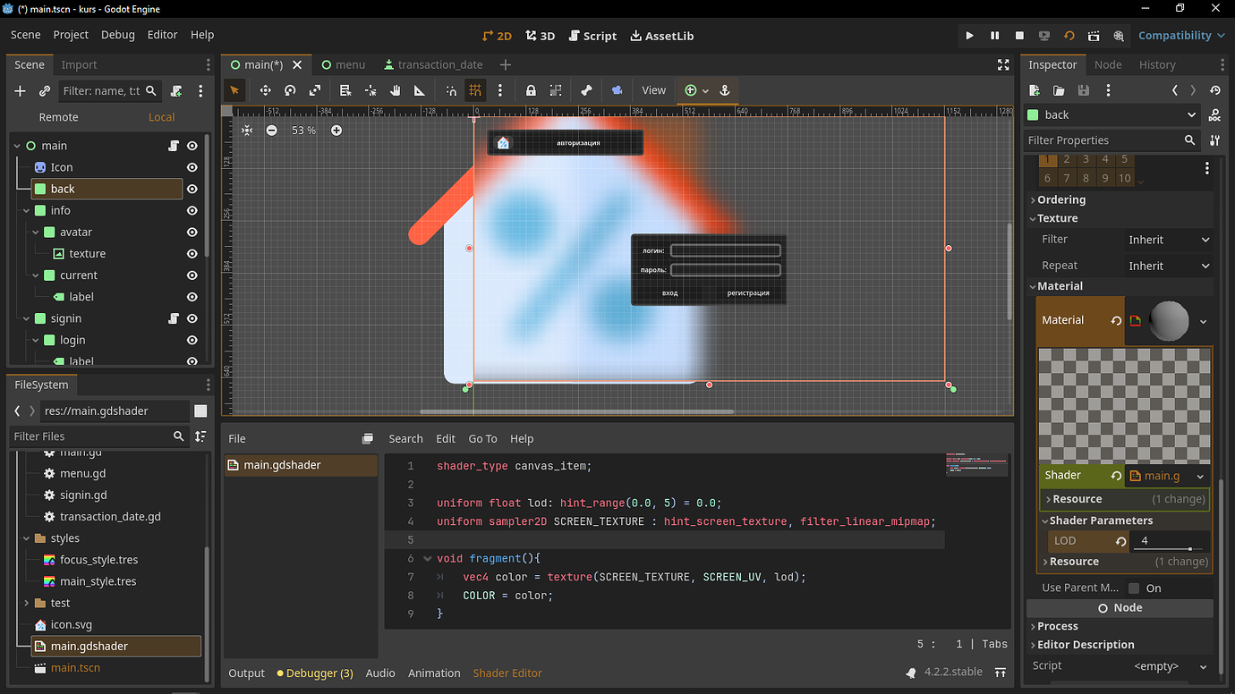This screenshot has height=694, width=1235.
Task: Toggle grid snapping icon
Action: tap(475, 90)
